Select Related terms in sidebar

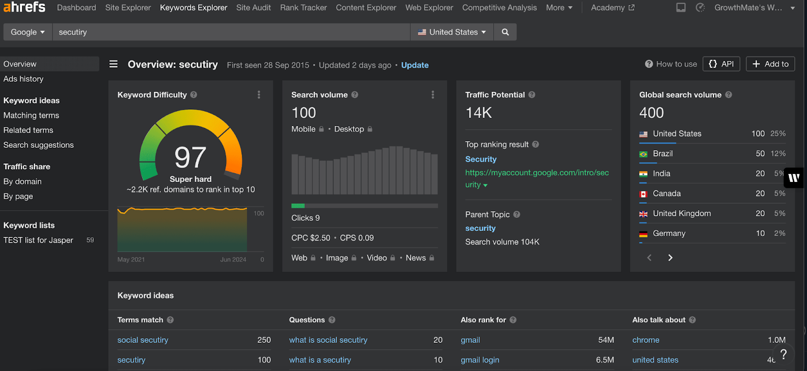coord(28,130)
